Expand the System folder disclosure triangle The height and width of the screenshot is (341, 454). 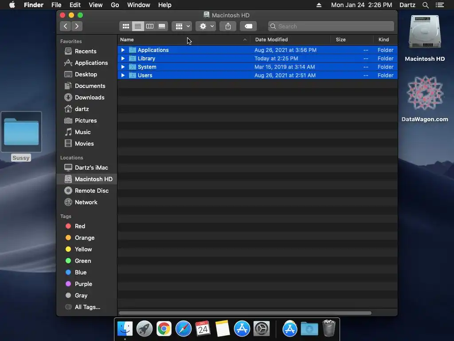(123, 67)
